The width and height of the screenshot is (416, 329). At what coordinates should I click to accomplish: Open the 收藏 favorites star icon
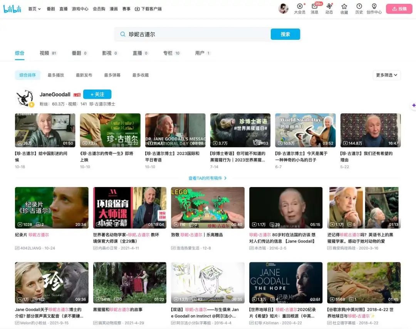[x=344, y=8]
